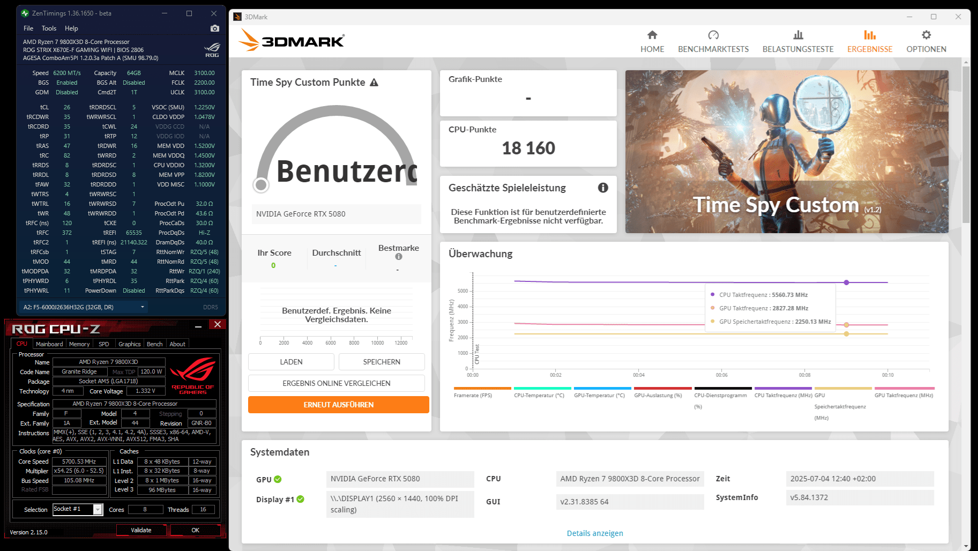Click the green check next to Display #1
Screen dimensions: 978x551
pyautogui.click(x=301, y=499)
